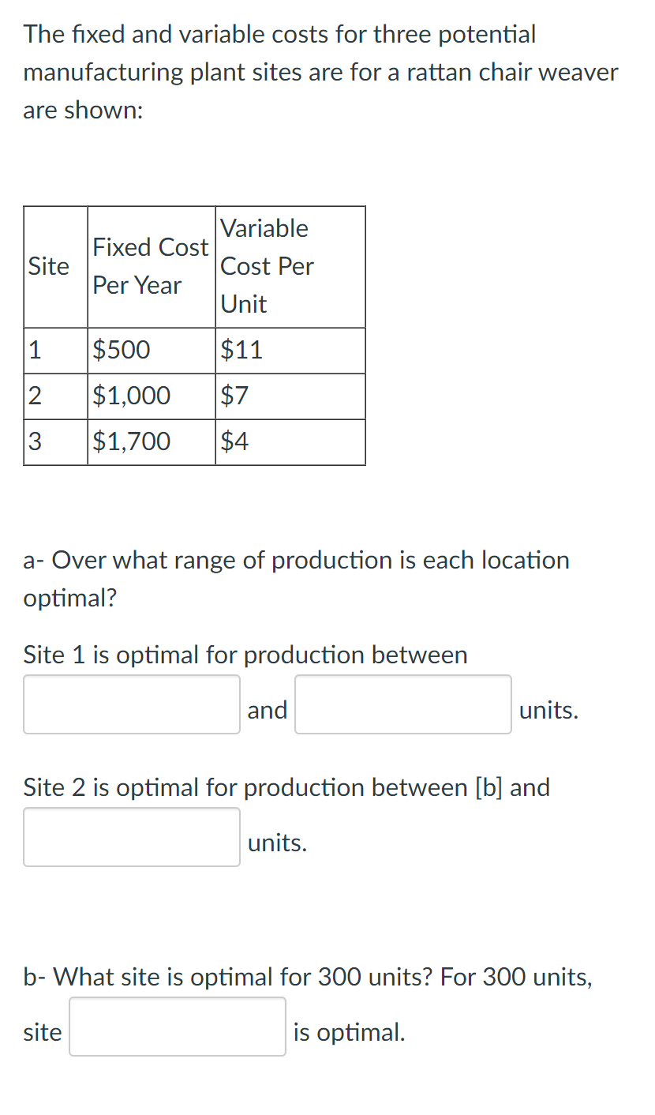Image resolution: width=655 pixels, height=1115 pixels.
Task: Click the site answer box for 300 units
Action: point(177,1027)
